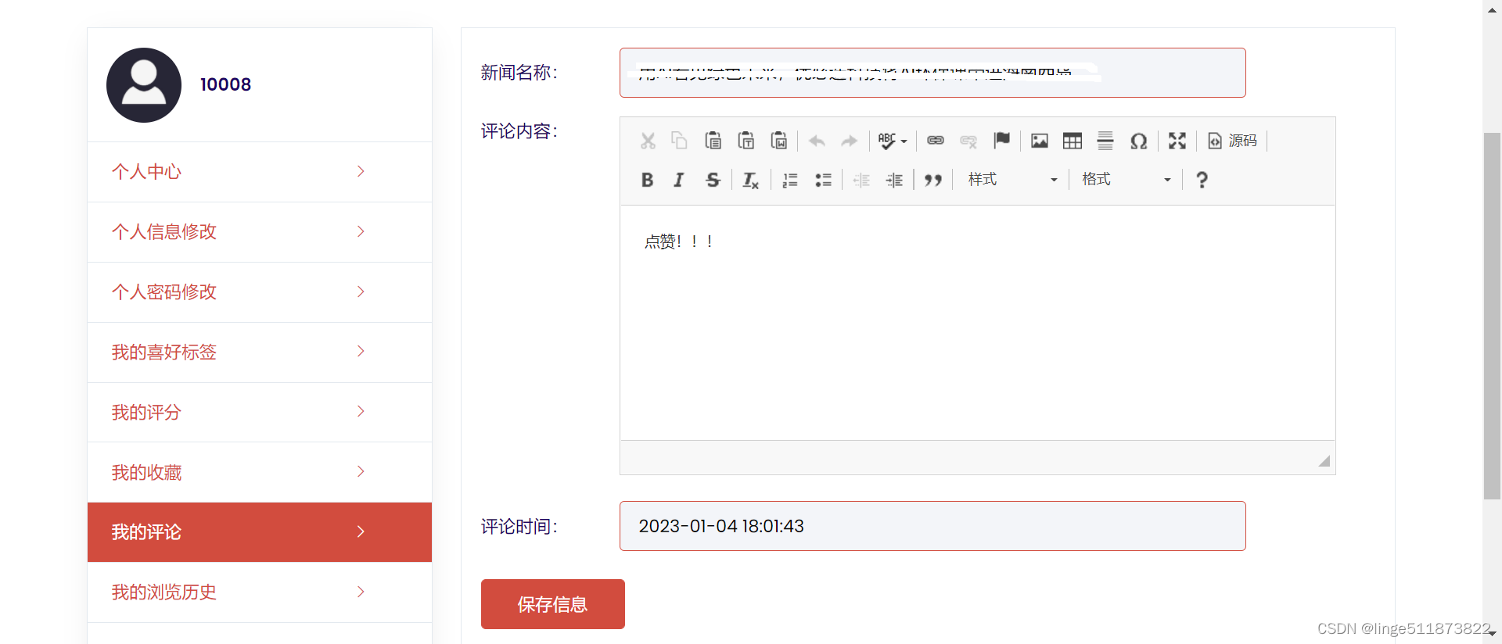Screen dimensions: 1502x644
Task: Open the spell check ABC dropdown
Action: pos(893,141)
